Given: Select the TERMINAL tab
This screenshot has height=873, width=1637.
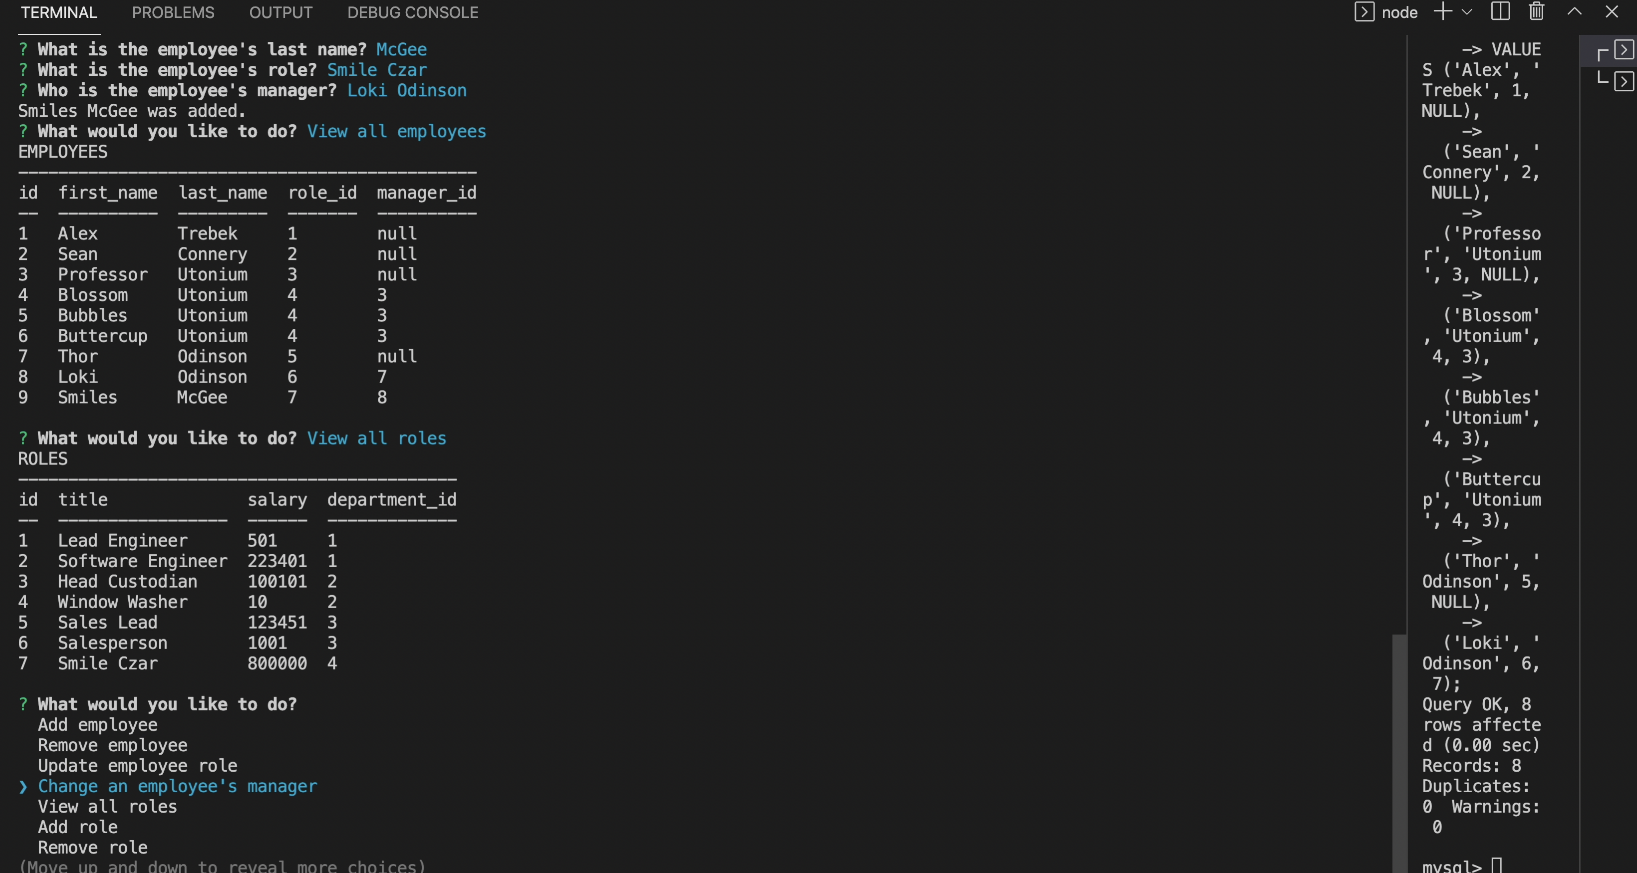Looking at the screenshot, I should coord(58,12).
